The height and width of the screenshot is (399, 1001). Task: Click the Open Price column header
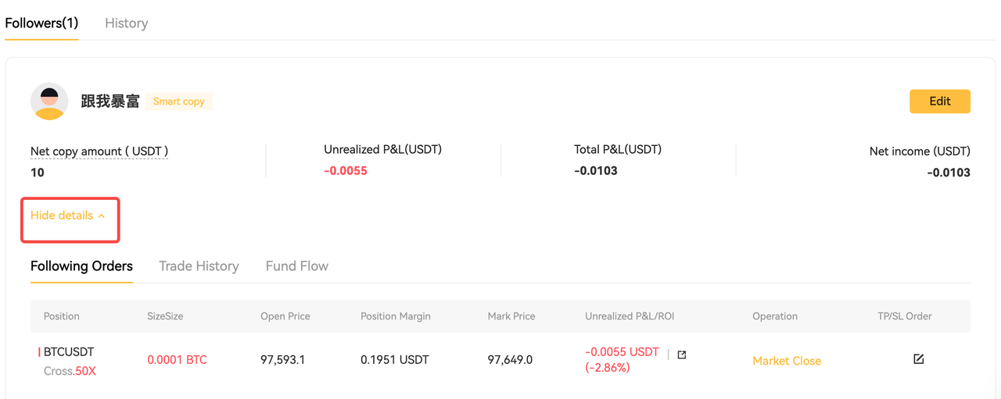(285, 316)
